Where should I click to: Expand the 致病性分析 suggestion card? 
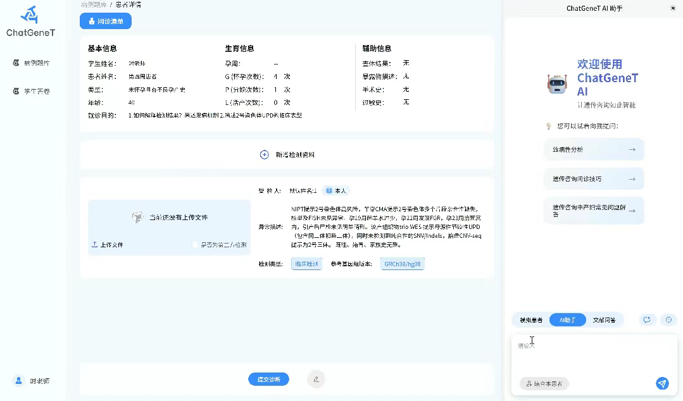[x=594, y=149]
